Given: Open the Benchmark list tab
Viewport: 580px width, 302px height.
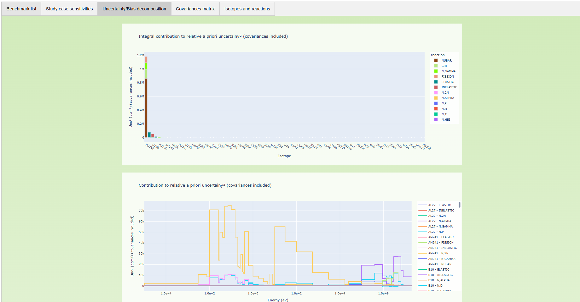Looking at the screenshot, I should click(x=21, y=9).
